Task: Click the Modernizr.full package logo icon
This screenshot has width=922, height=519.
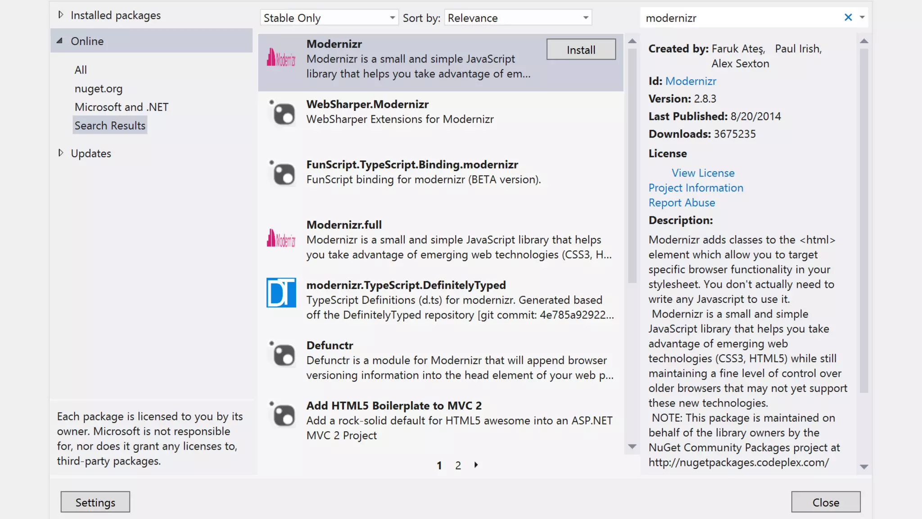Action: click(x=281, y=238)
